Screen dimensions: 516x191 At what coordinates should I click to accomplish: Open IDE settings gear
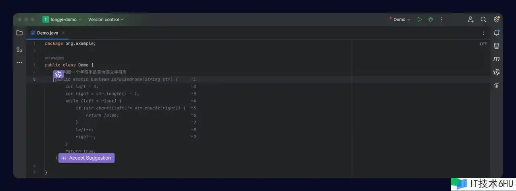tap(497, 19)
